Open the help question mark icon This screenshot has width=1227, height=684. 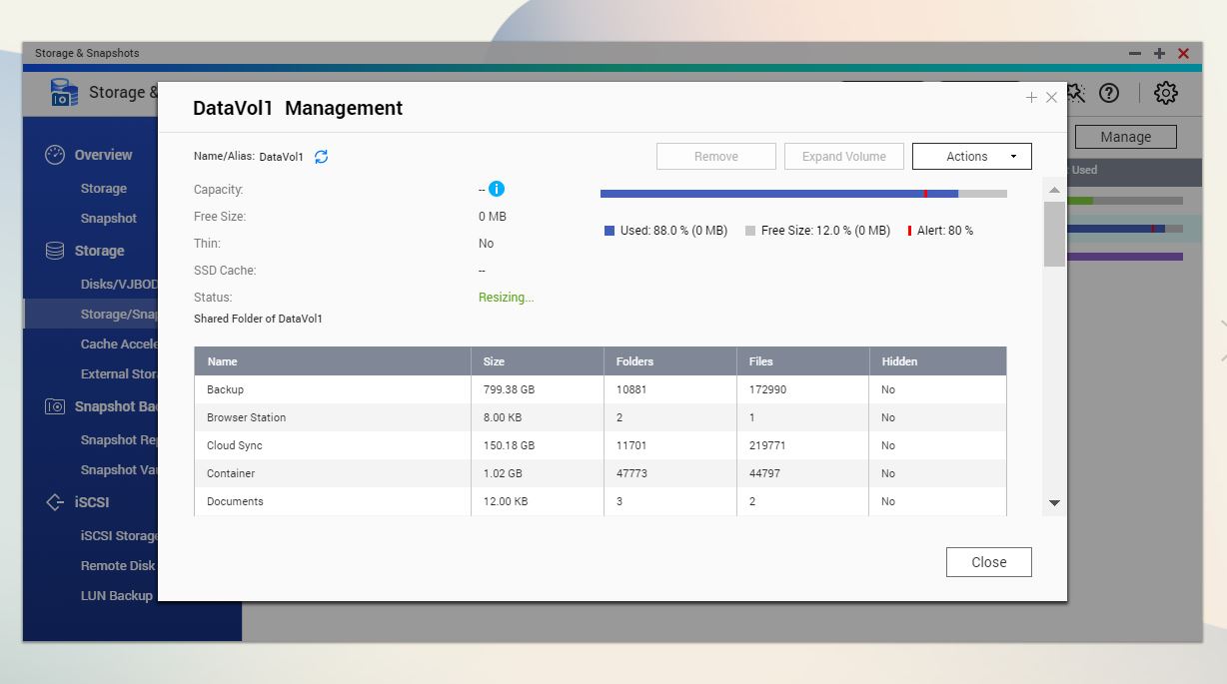[1109, 93]
